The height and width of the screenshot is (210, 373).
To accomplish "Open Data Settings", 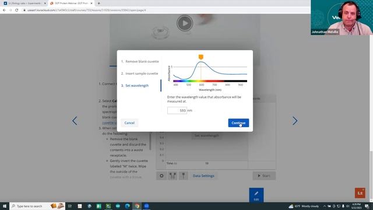I will [203, 176].
